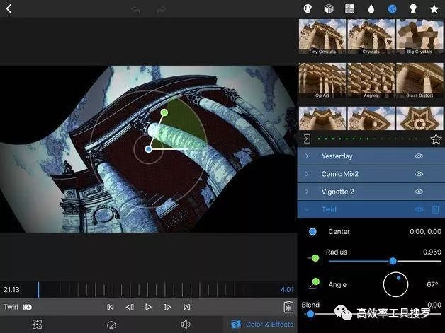Expand the Comic Mix2 effect settings
The width and height of the screenshot is (445, 333).
pos(307,174)
